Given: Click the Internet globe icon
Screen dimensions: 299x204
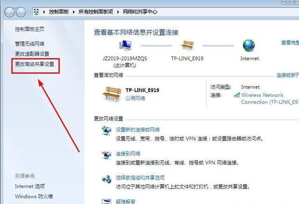Looking at the screenshot, I should click(x=249, y=45).
